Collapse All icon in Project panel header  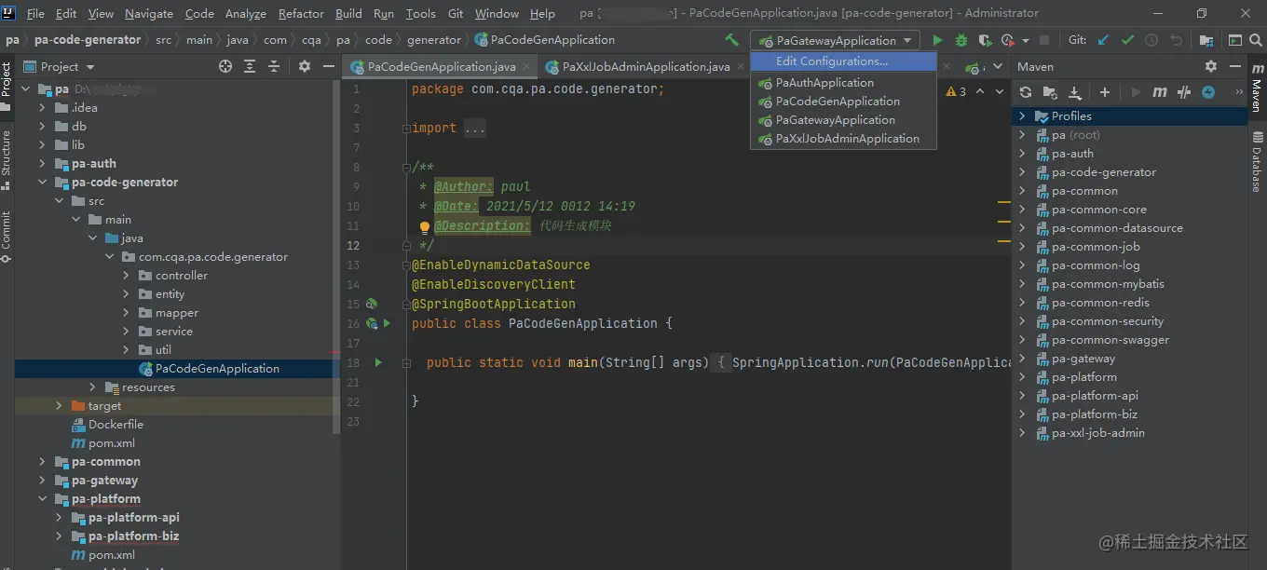tap(274, 66)
